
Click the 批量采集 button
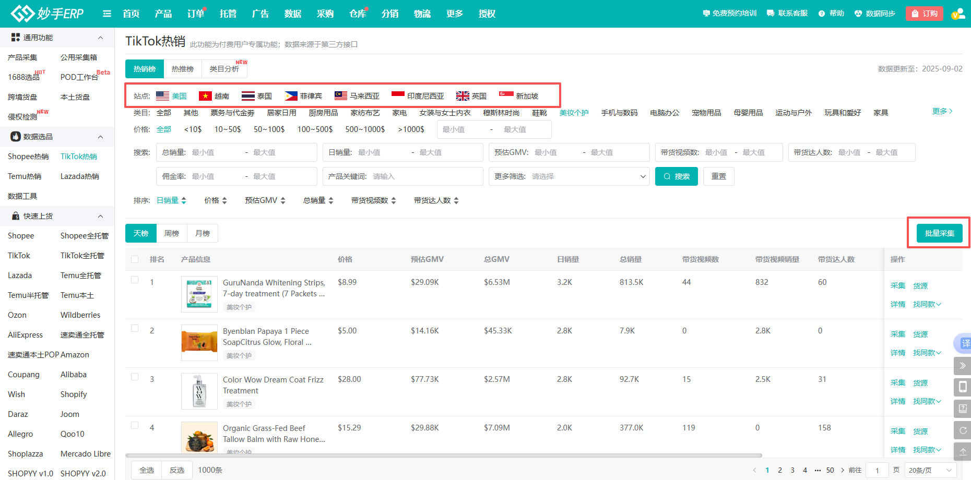(939, 233)
